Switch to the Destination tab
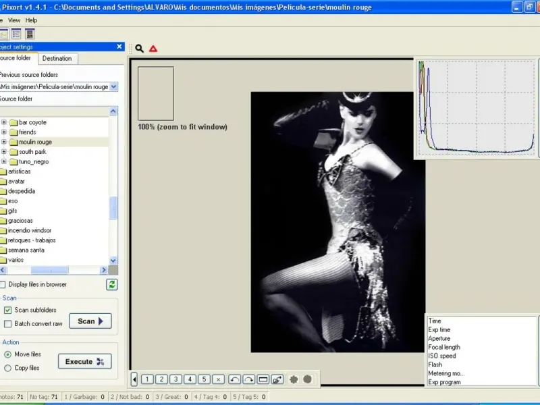The width and height of the screenshot is (540, 405). click(57, 59)
